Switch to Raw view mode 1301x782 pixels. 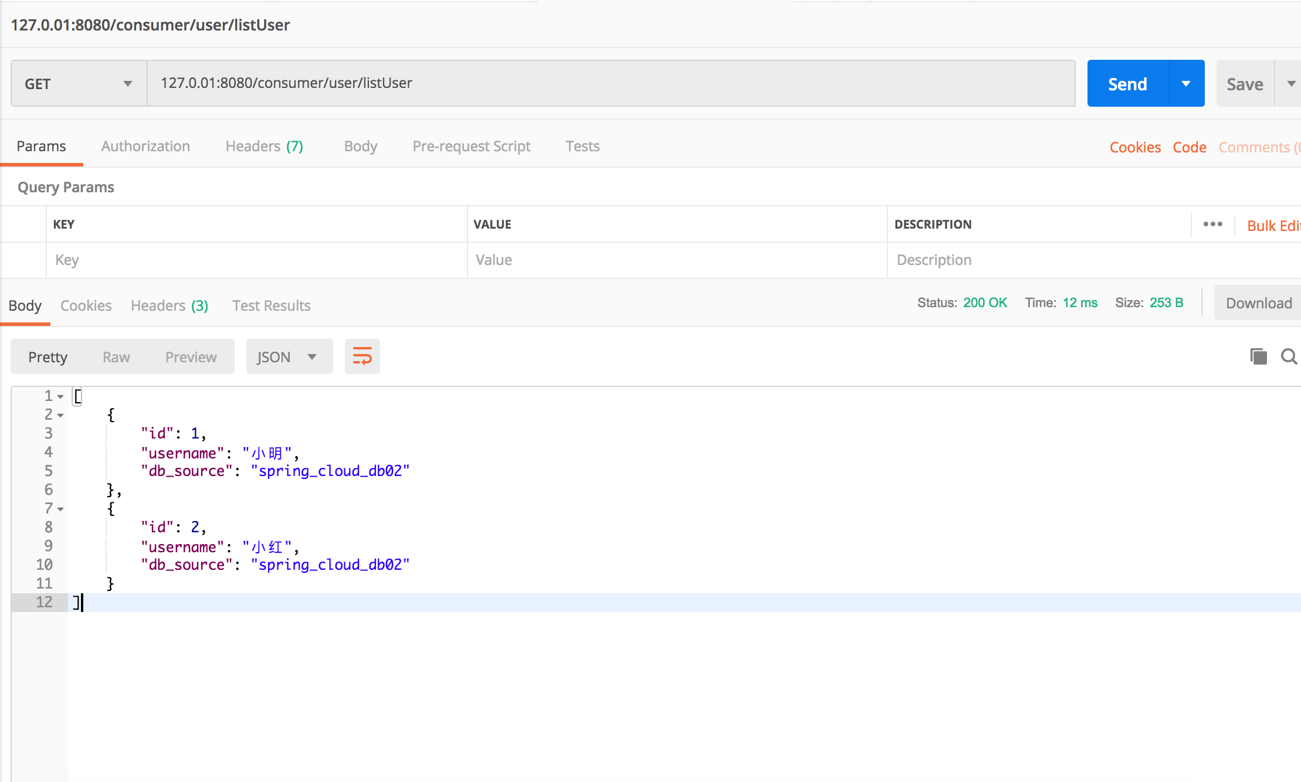[116, 357]
